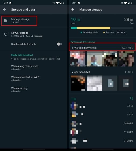Open the first Forwarded many times thumbnail
136x151 pixels.
78,59
